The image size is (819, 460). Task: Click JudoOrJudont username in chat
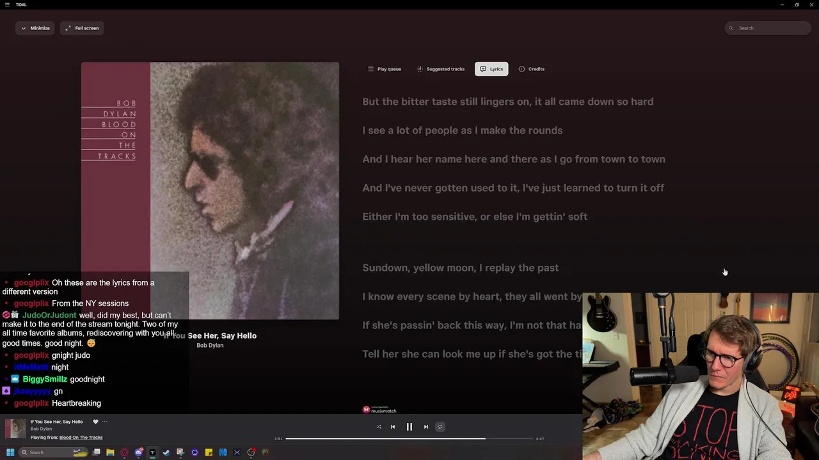coord(49,315)
